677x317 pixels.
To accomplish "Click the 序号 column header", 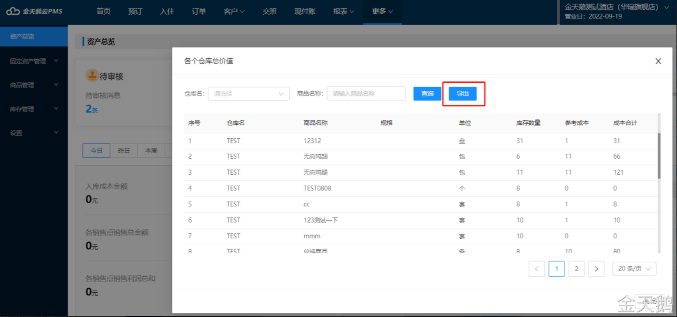I will [194, 123].
